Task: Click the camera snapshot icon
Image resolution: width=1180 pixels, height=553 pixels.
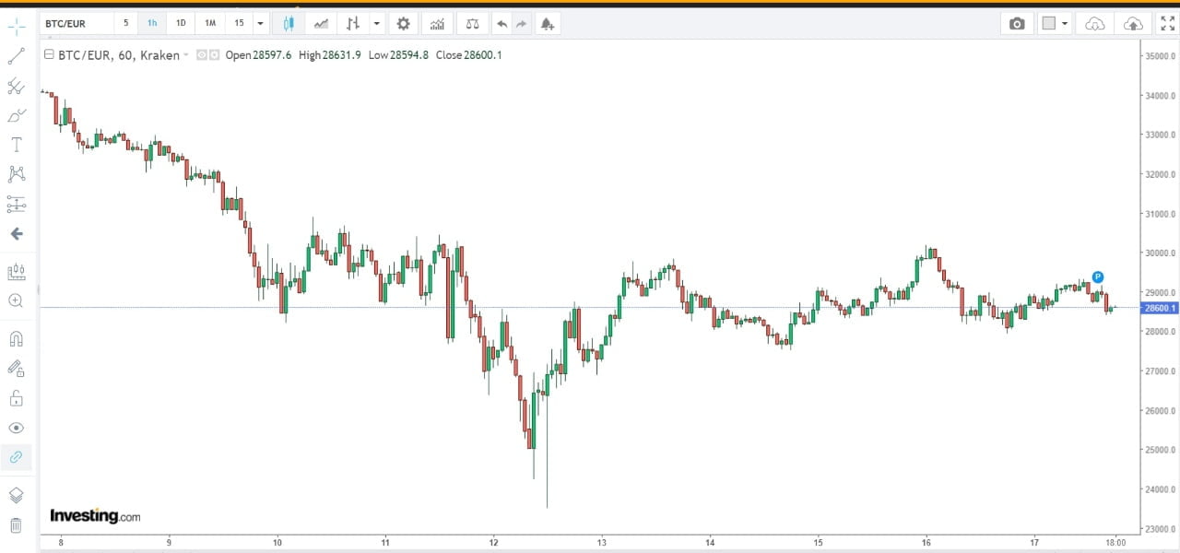Action: point(1017,24)
